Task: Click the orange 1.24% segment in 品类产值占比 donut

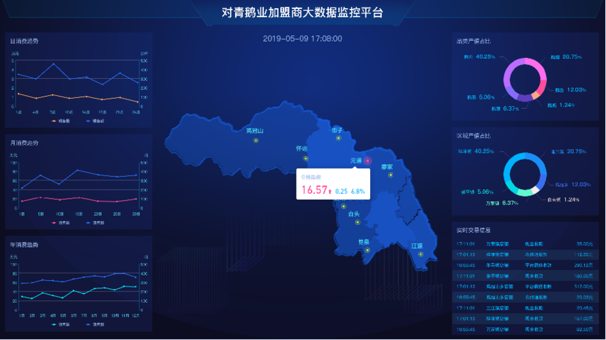Action: tap(536, 95)
